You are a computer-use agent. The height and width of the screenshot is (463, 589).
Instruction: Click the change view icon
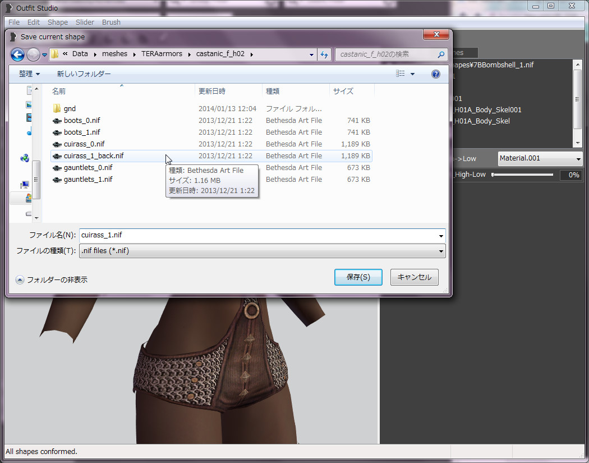point(401,74)
